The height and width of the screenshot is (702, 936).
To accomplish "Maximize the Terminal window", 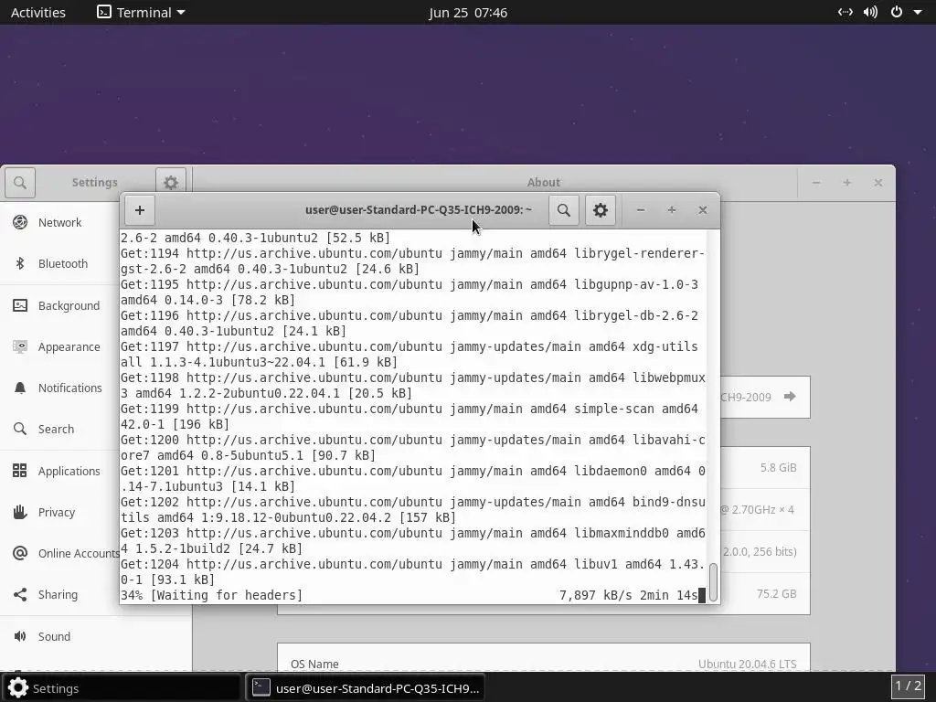I will coord(672,210).
